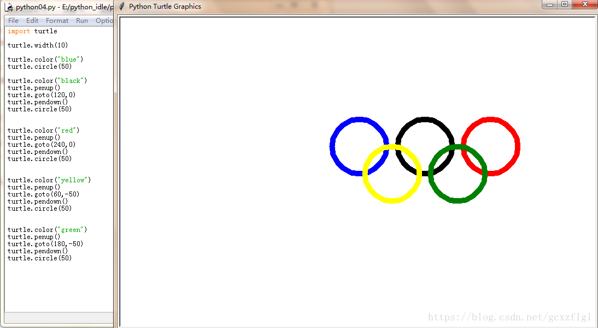The height and width of the screenshot is (328, 598).
Task: Click the turtle.color("black") code line
Action: 48,81
